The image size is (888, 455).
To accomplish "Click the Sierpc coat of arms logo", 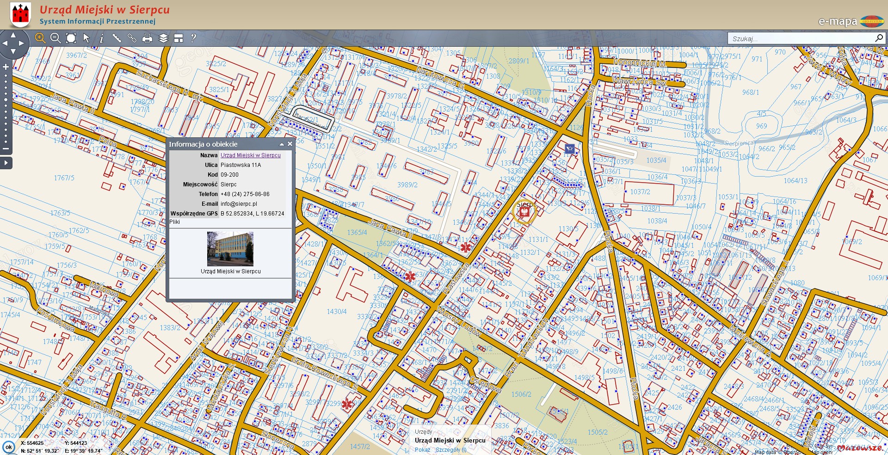I will [x=20, y=14].
